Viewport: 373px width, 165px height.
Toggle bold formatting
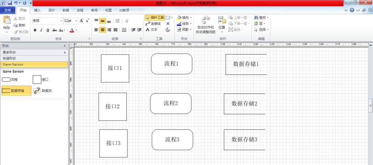point(35,30)
